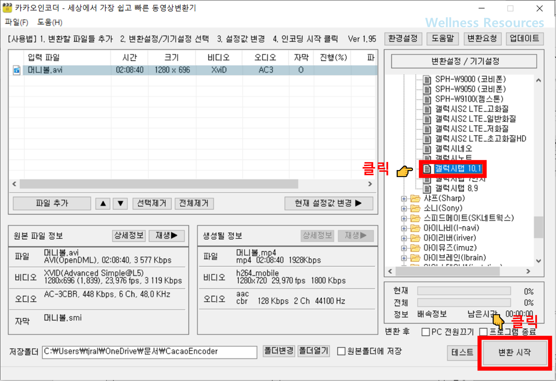Click the 저장폴더 path input field
The image size is (556, 381).
(x=150, y=352)
